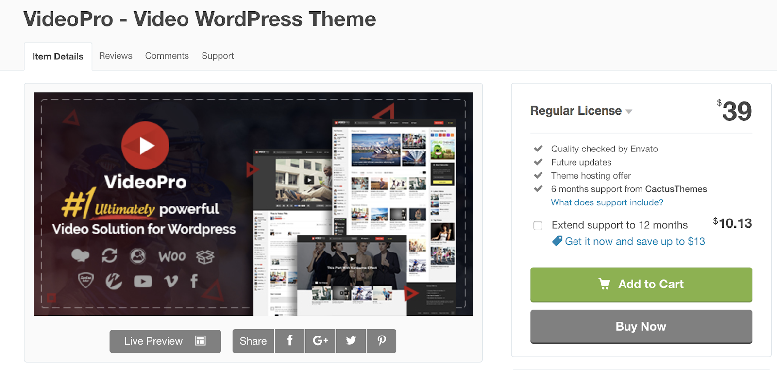Click the Vimeo icon in preview banner
The width and height of the screenshot is (777, 370).
pyautogui.click(x=171, y=281)
